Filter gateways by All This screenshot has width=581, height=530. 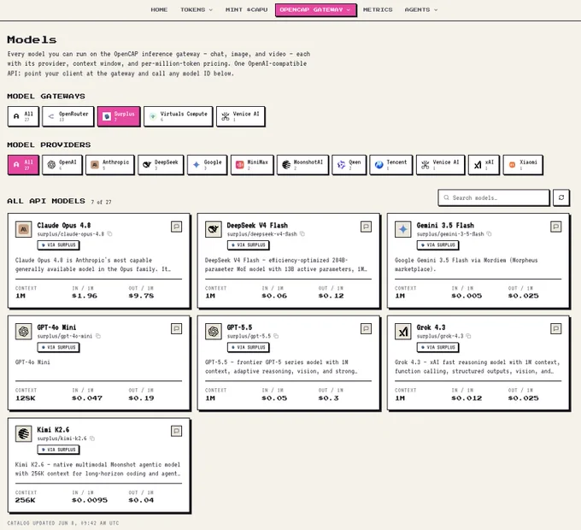click(x=23, y=116)
